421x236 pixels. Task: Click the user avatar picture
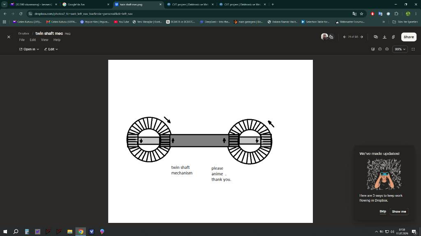click(x=324, y=37)
